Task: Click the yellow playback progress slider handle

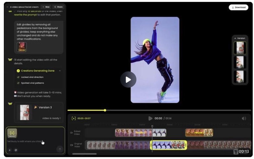Action: coord(105,110)
